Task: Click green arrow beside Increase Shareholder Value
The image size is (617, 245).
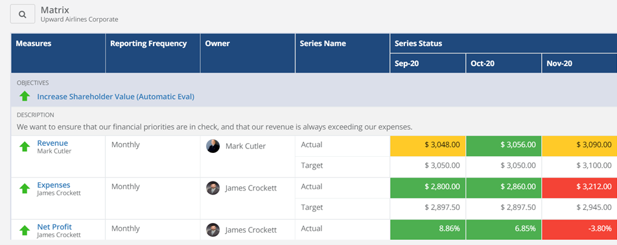Action: (25, 96)
